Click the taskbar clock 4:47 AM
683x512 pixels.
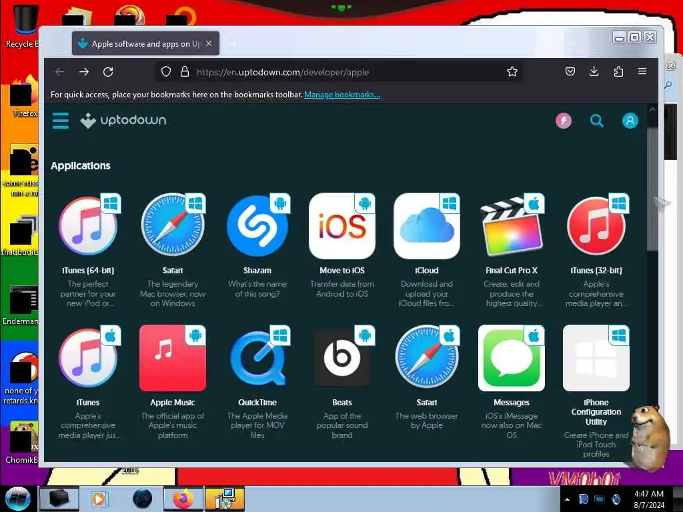649,494
